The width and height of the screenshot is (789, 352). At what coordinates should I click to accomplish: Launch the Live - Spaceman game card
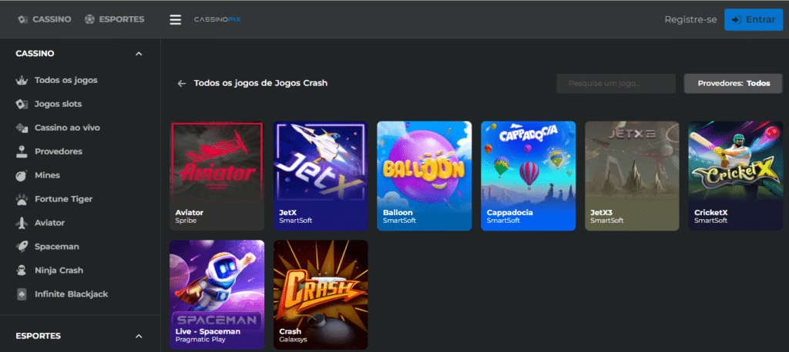[x=217, y=295]
